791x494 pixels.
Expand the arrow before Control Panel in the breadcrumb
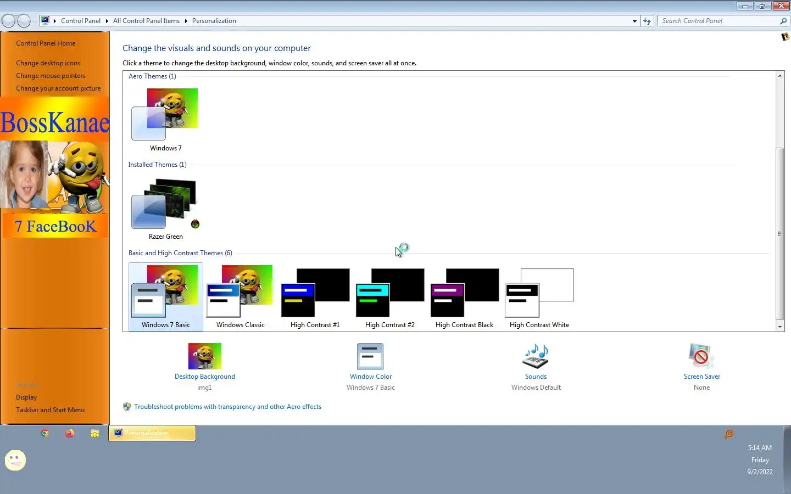[x=54, y=21]
